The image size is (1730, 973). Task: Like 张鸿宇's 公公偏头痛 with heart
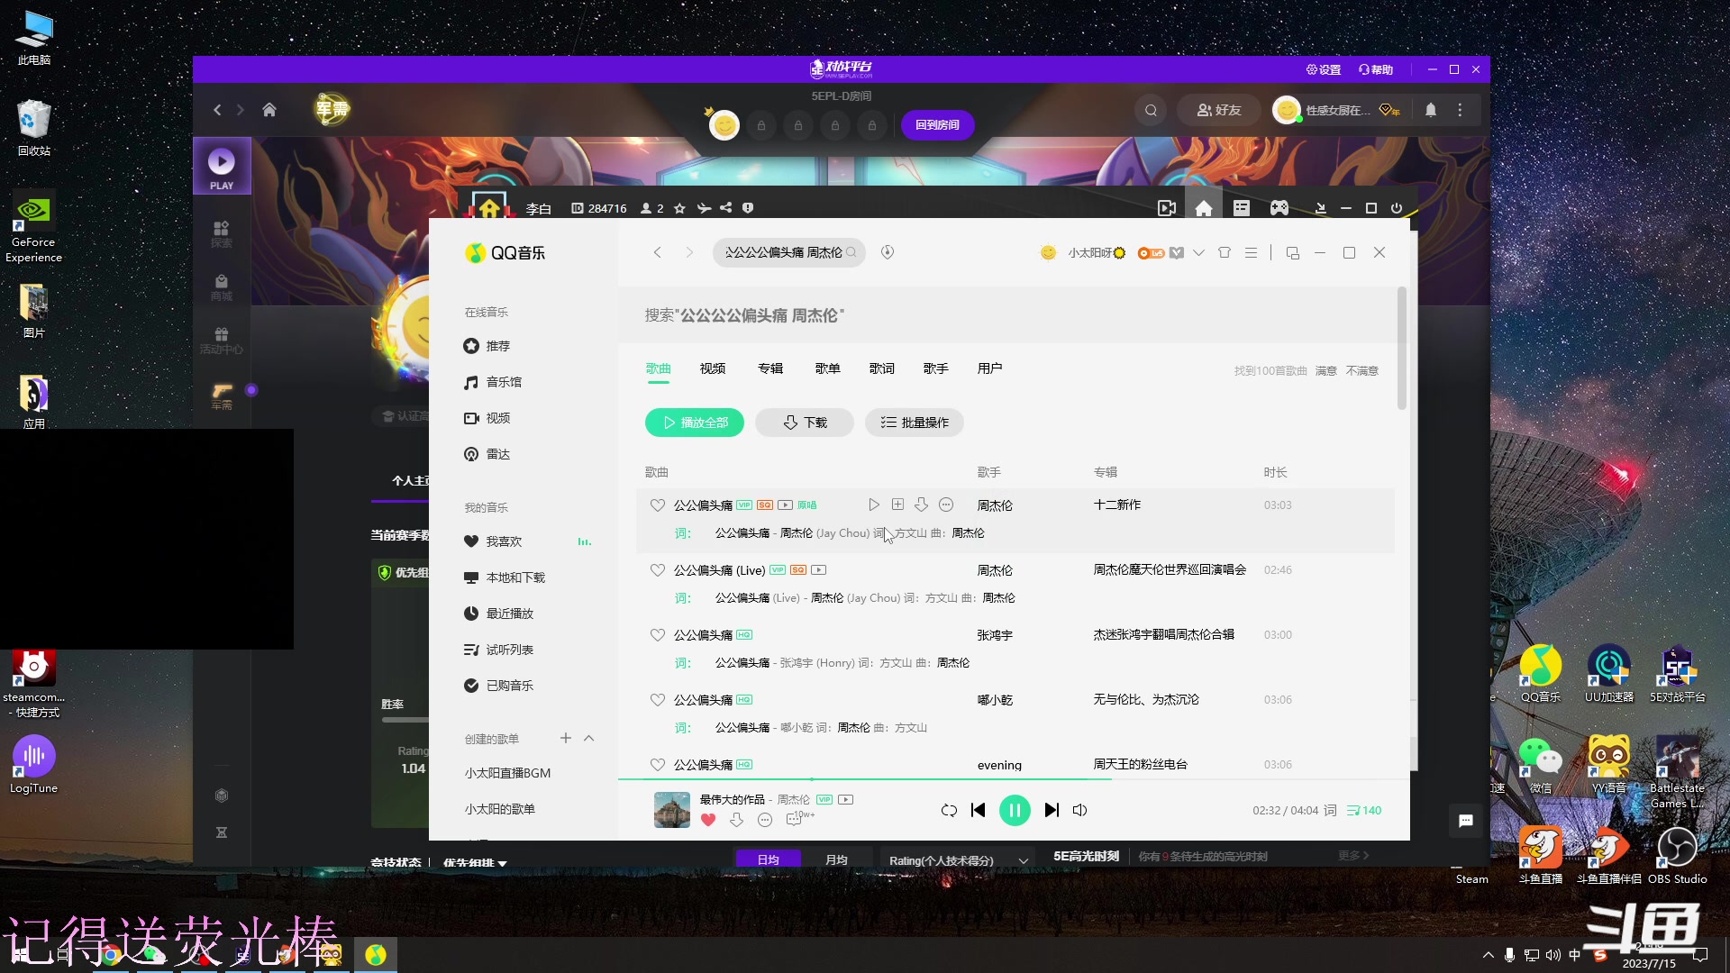pyautogui.click(x=658, y=635)
